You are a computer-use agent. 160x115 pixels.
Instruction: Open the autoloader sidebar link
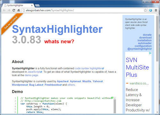[145, 43]
